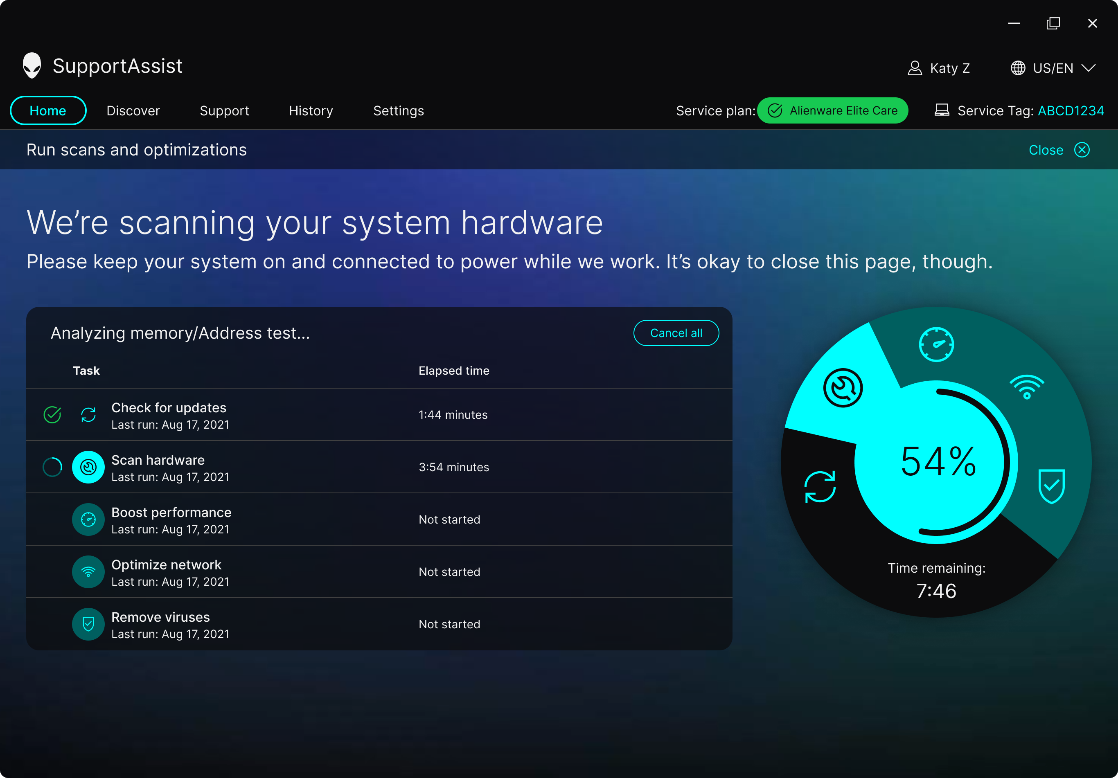This screenshot has height=778, width=1118.
Task: Open the US/EN language dropdown
Action: [1052, 68]
